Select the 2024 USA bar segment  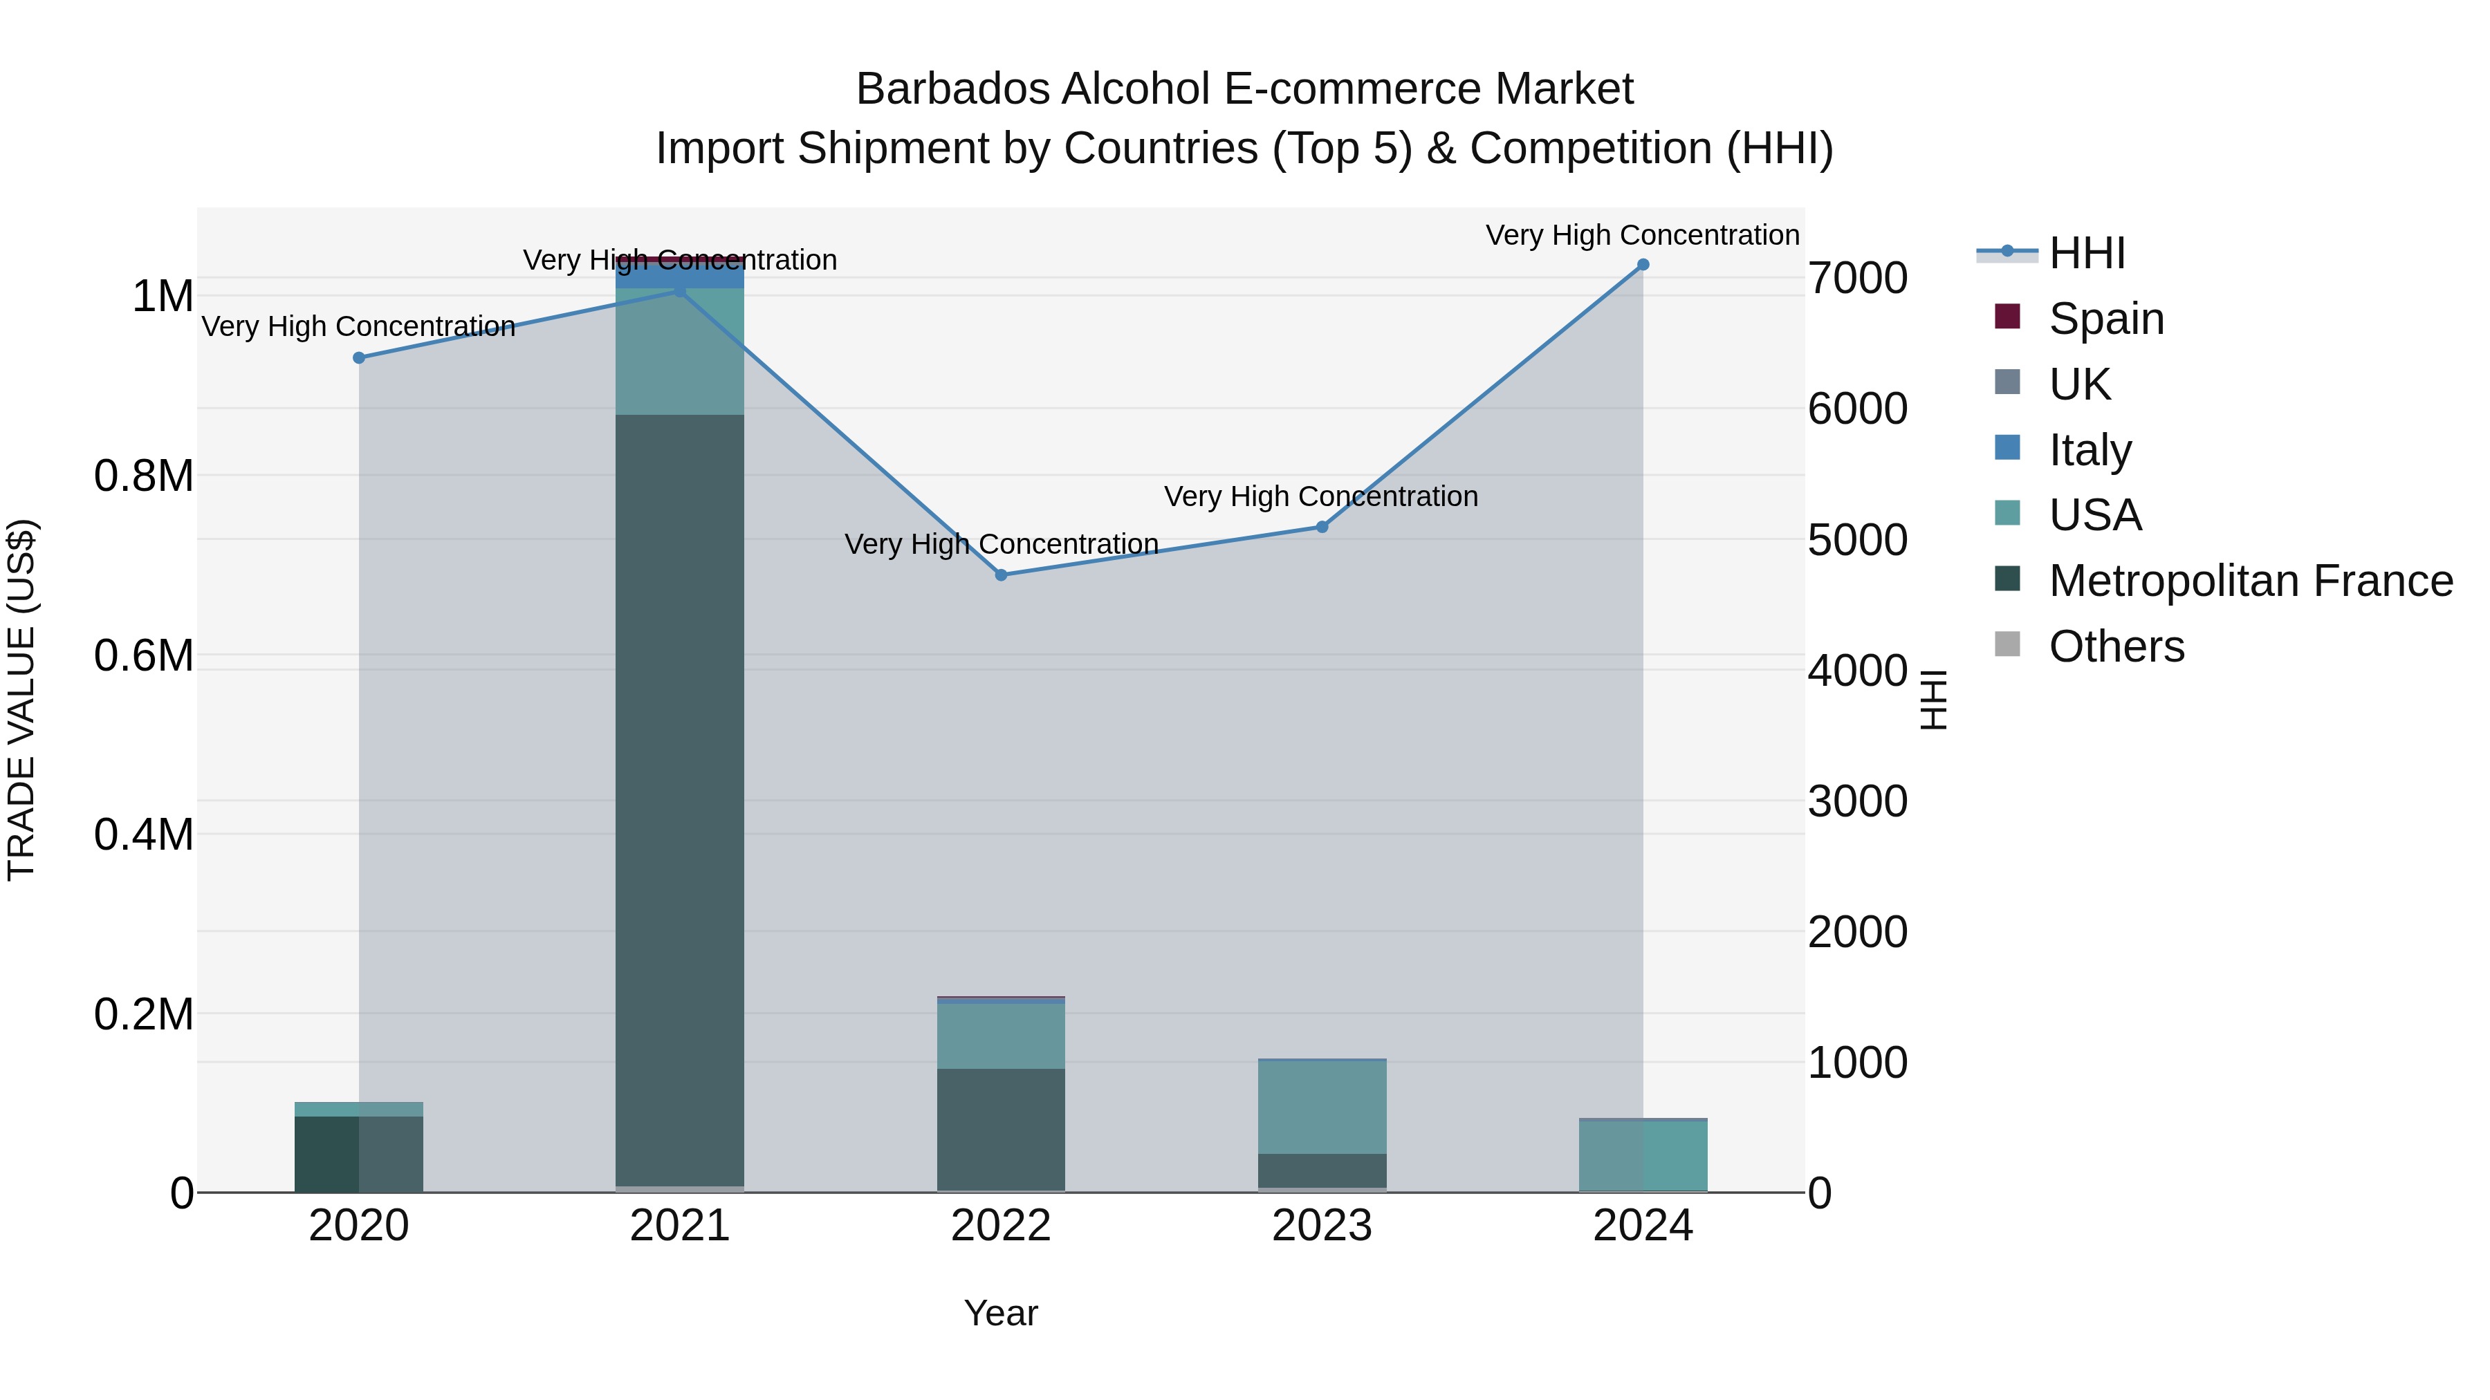click(1643, 1155)
